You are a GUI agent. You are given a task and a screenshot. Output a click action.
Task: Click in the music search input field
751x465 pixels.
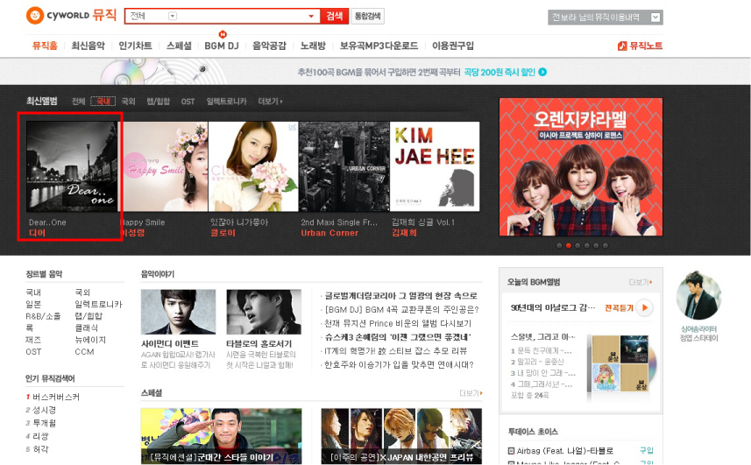pos(241,17)
